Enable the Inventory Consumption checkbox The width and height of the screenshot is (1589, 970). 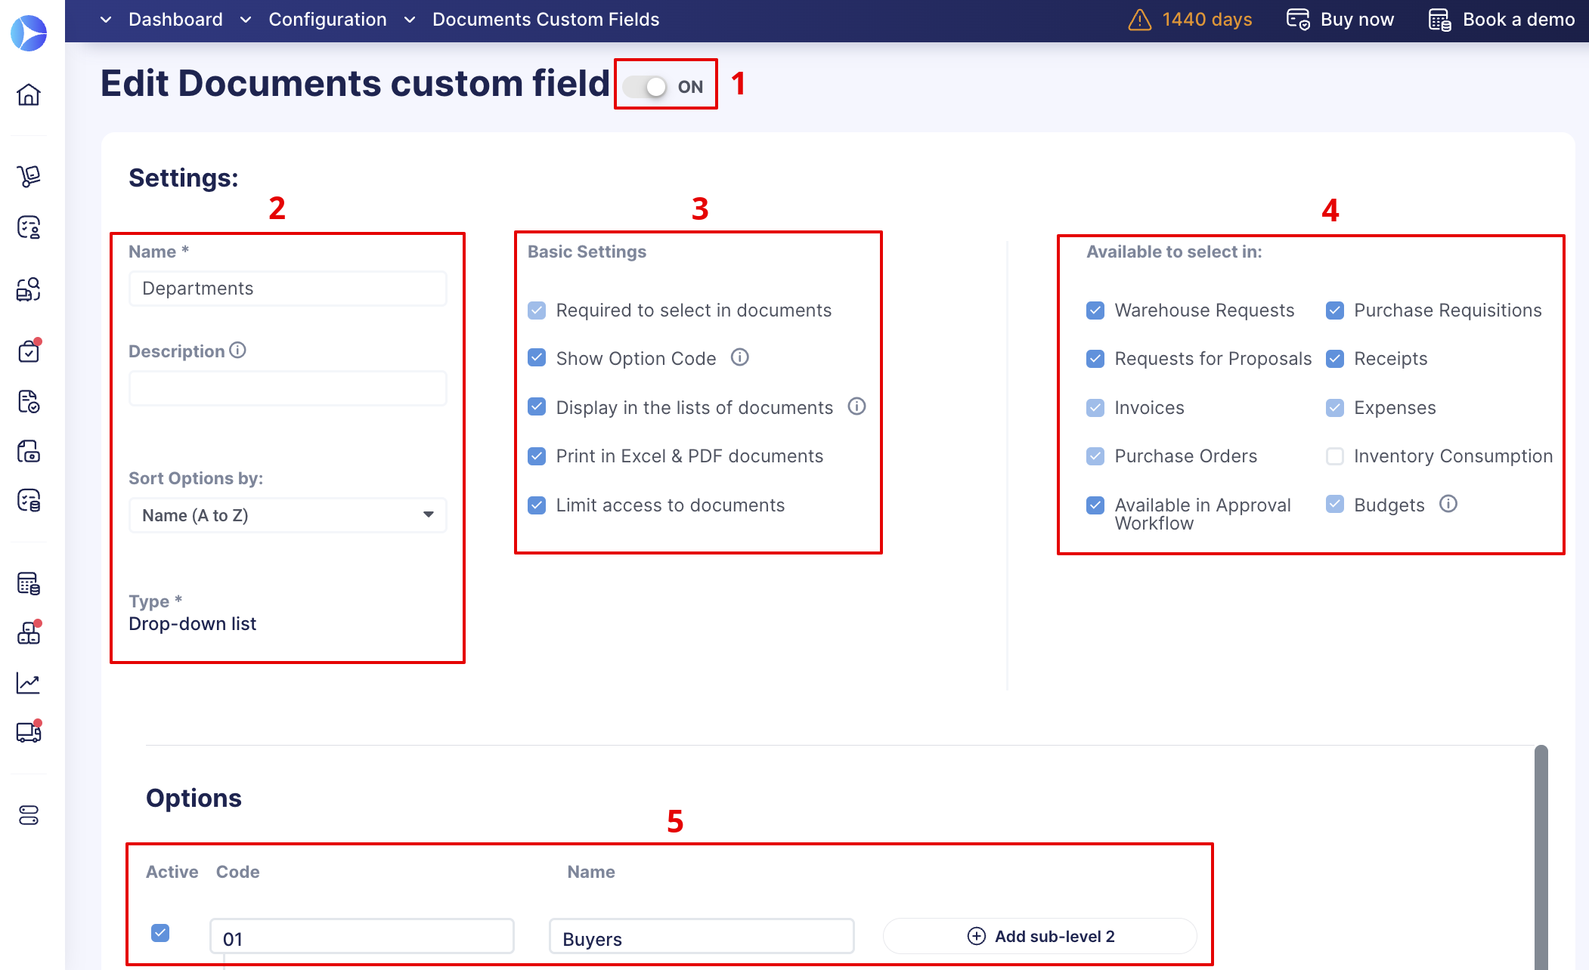tap(1335, 456)
